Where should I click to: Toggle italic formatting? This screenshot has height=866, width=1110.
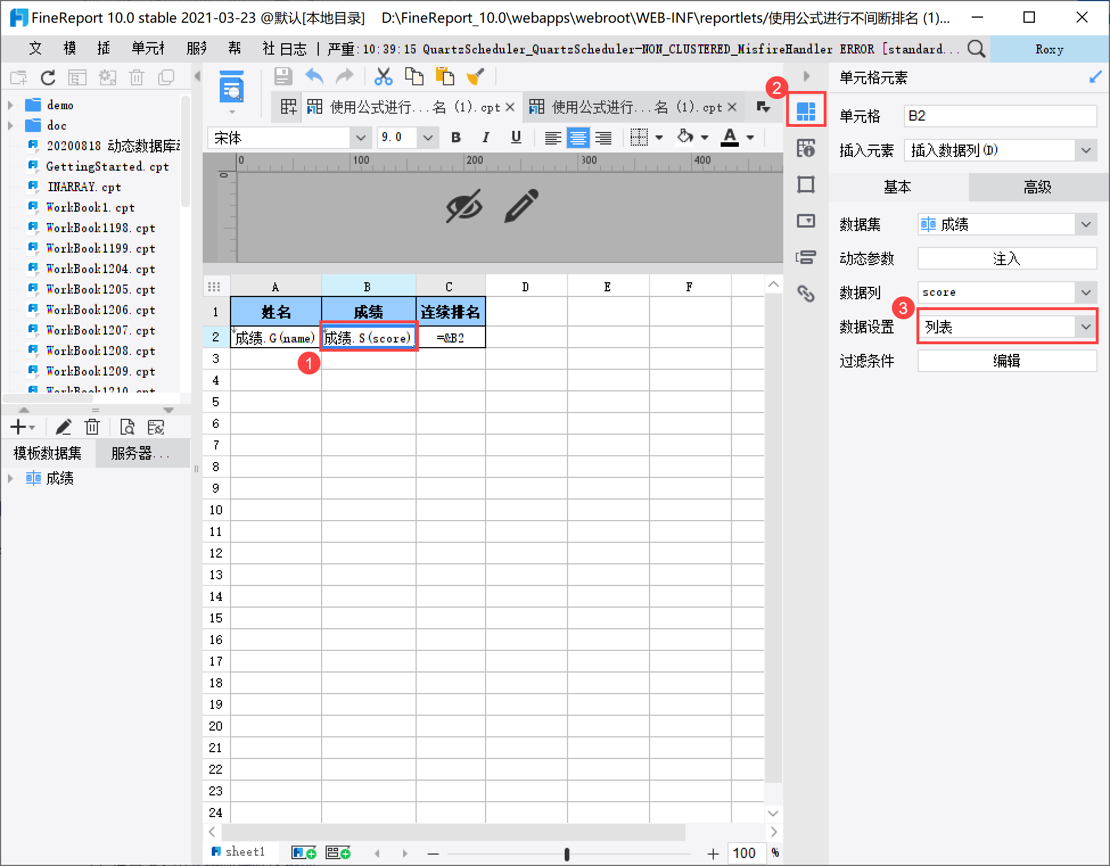(485, 137)
